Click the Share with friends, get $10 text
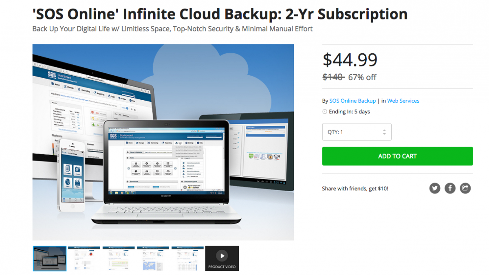The height and width of the screenshot is (275, 489). click(355, 189)
